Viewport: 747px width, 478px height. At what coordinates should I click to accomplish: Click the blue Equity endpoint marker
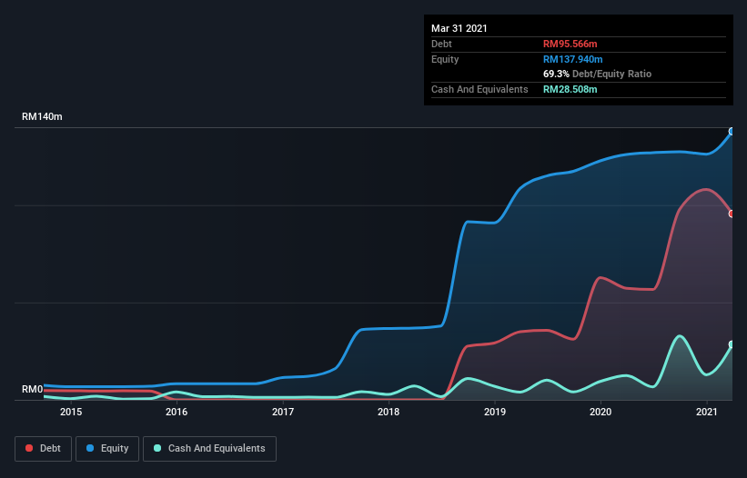pos(732,131)
